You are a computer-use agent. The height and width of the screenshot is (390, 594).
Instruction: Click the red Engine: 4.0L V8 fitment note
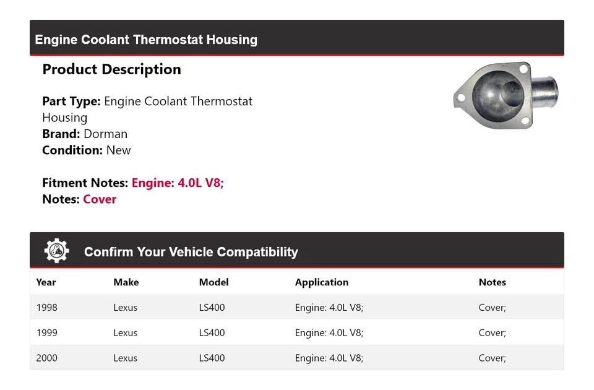click(x=178, y=183)
